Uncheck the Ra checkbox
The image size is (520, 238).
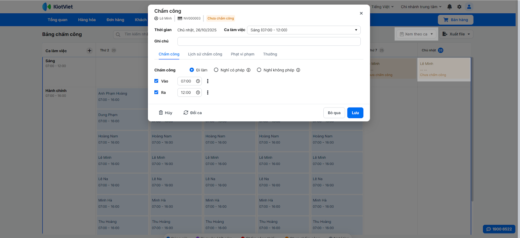(x=156, y=92)
